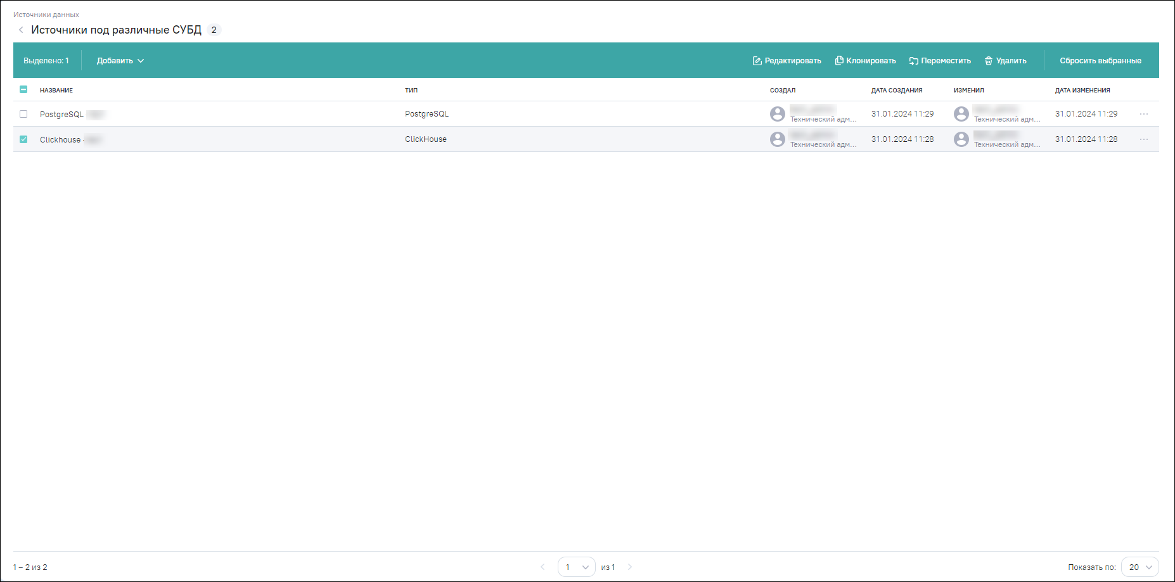Click the previous page arrow
The height and width of the screenshot is (582, 1175).
[x=543, y=567]
